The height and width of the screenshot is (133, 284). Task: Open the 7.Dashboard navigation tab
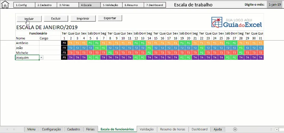tap(155, 5)
